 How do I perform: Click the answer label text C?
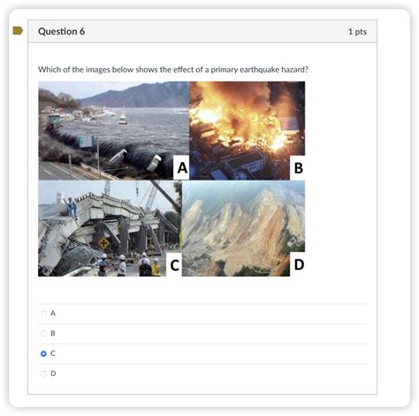53,353
